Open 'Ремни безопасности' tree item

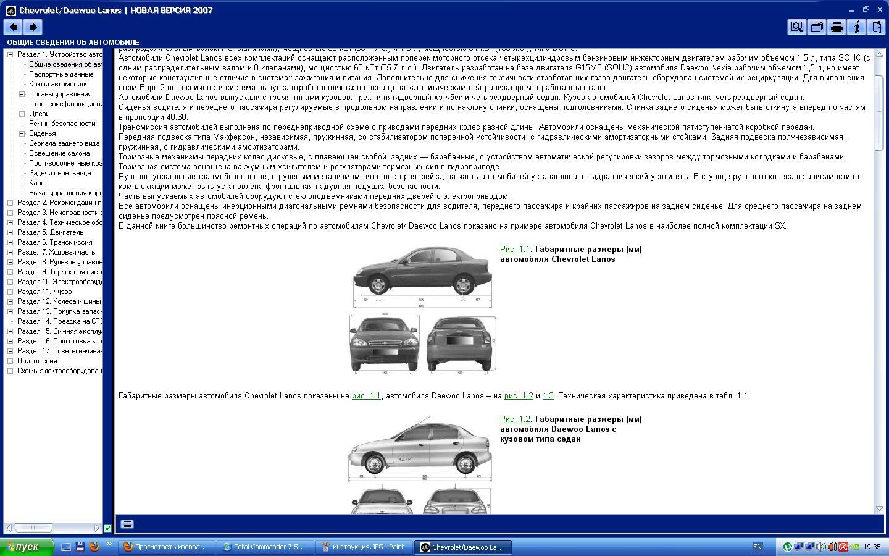[x=62, y=124]
